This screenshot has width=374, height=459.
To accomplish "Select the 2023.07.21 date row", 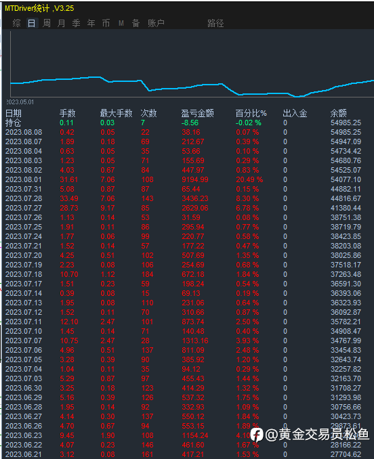I will (x=24, y=246).
